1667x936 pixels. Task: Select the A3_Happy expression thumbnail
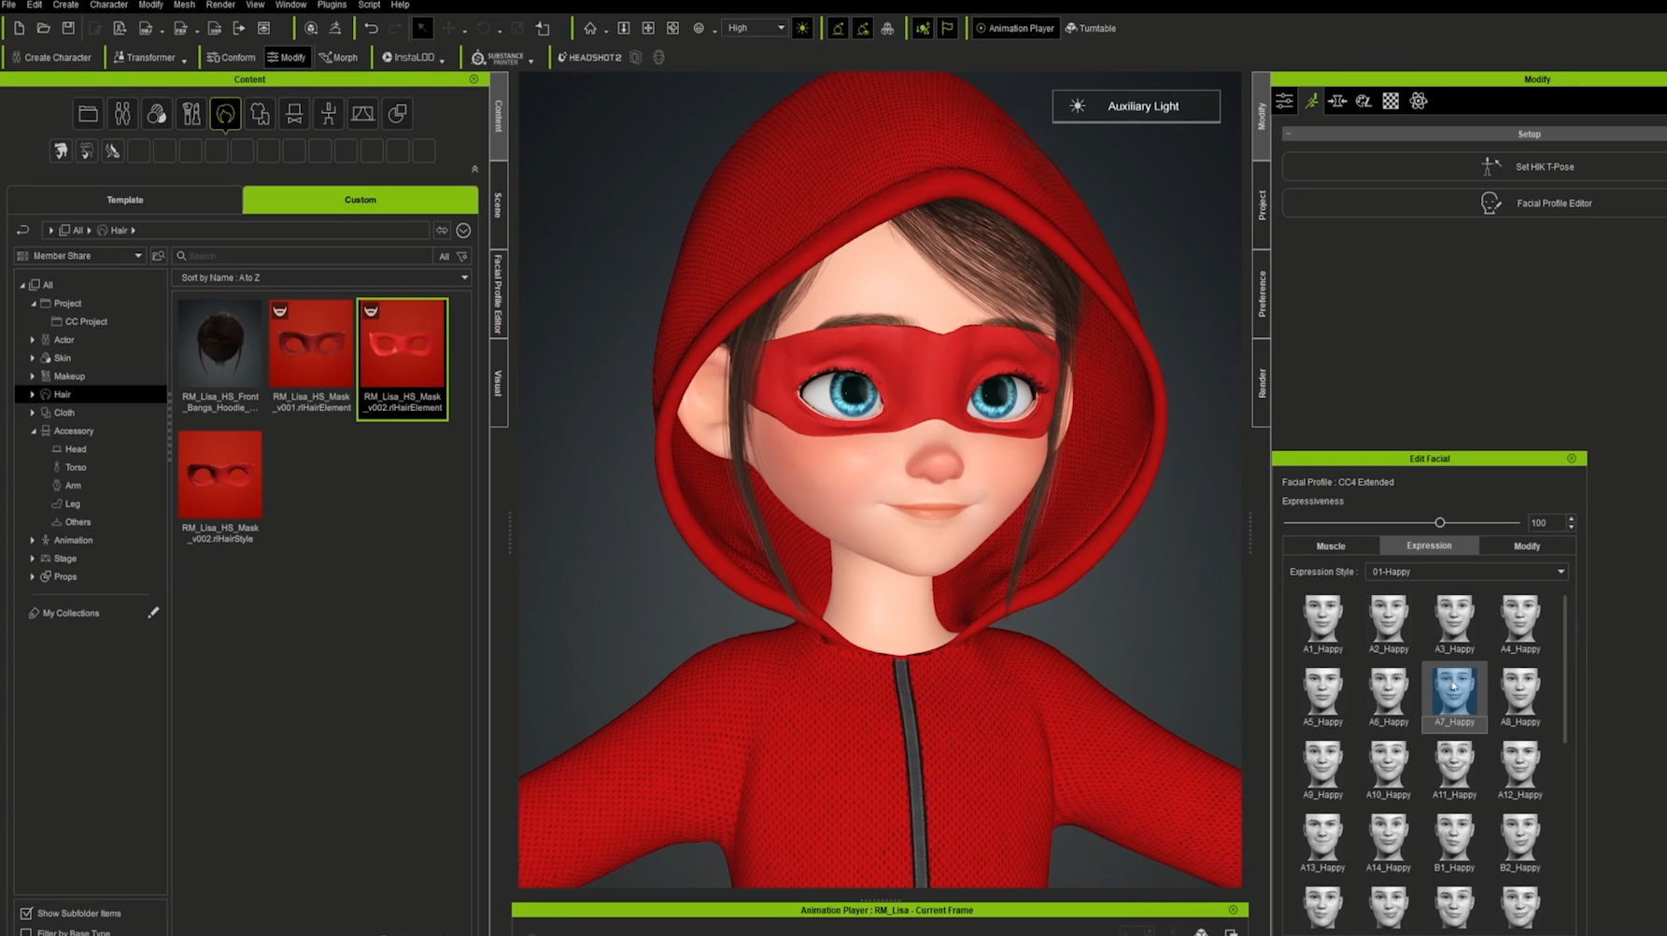[1454, 624]
